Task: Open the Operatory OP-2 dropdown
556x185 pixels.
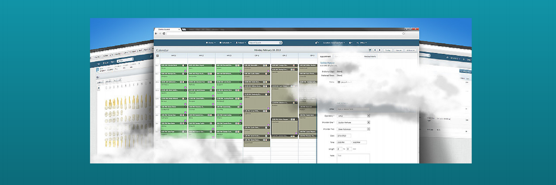Action: (354, 116)
